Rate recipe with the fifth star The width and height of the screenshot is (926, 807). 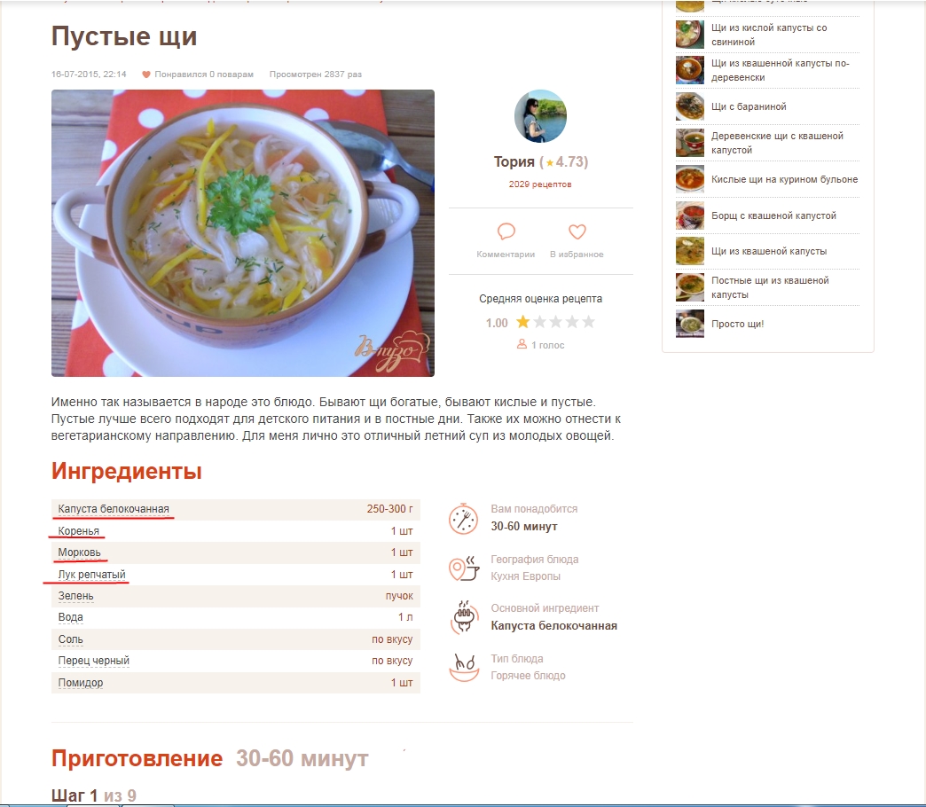tap(588, 322)
